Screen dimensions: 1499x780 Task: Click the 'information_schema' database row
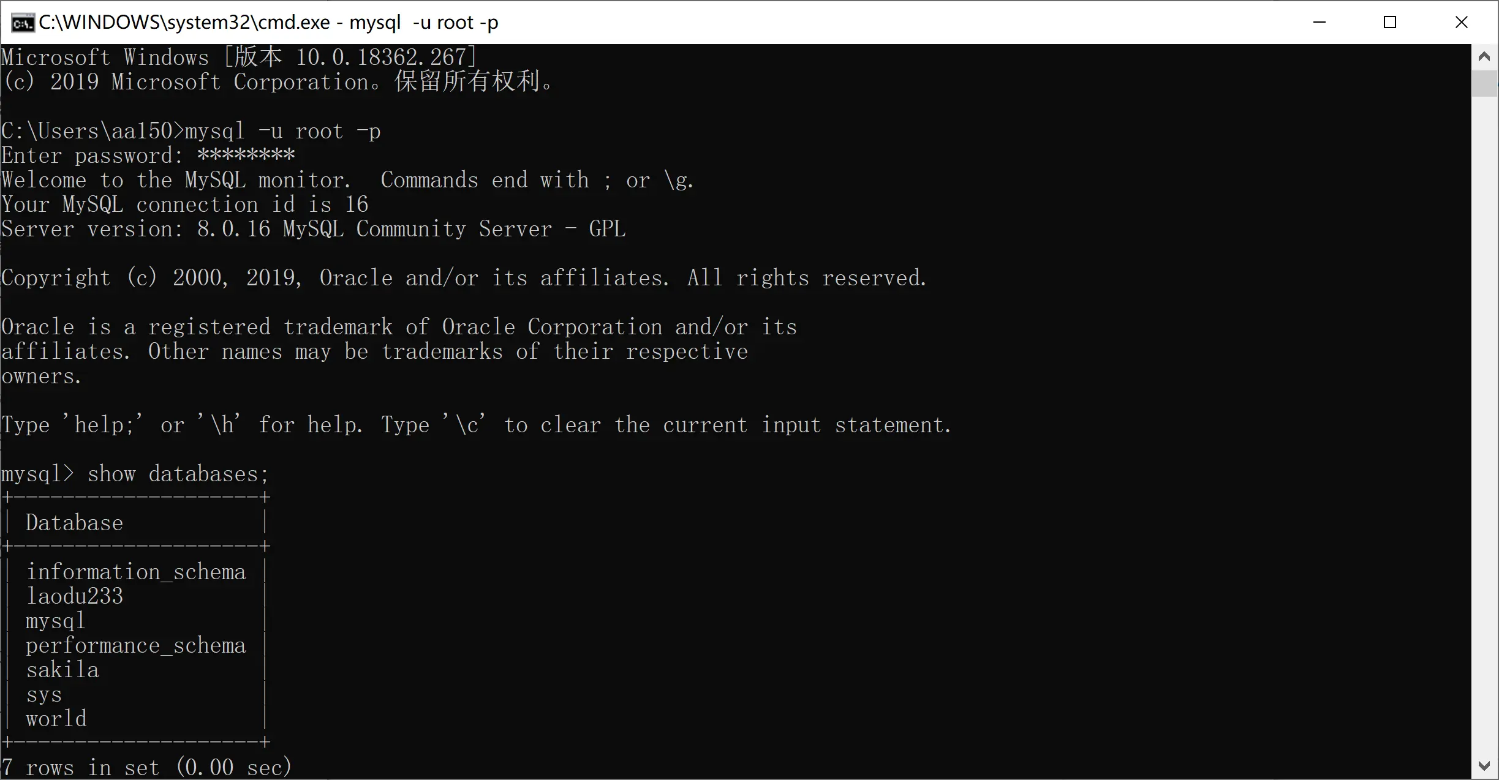135,572
